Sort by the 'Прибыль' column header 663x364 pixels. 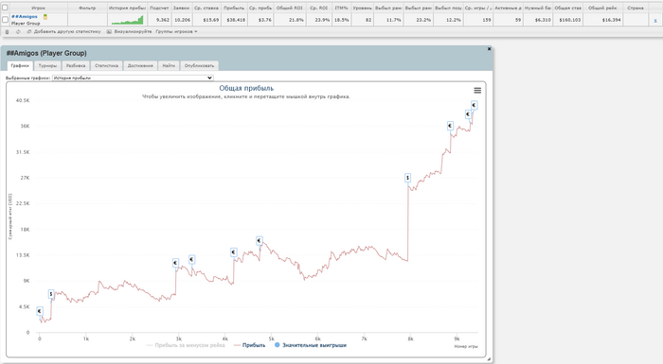tap(234, 8)
